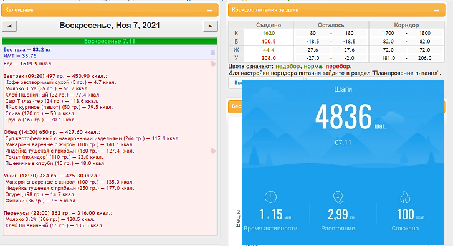Click the 100.5 protein eaten cell
The height and width of the screenshot is (246, 453).
coord(269,42)
